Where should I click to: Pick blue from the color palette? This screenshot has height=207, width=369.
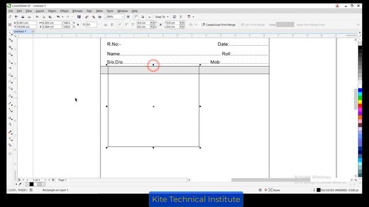(360, 91)
